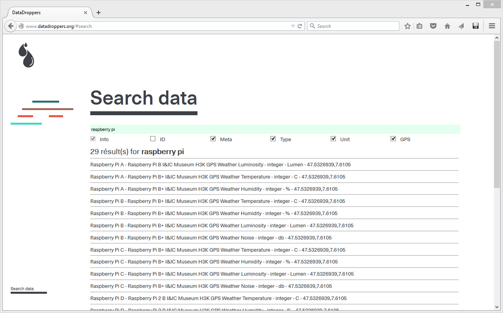Click the '29 résult(s) for raspberry pi' text
Viewport: 503px width, 313px height.
137,152
